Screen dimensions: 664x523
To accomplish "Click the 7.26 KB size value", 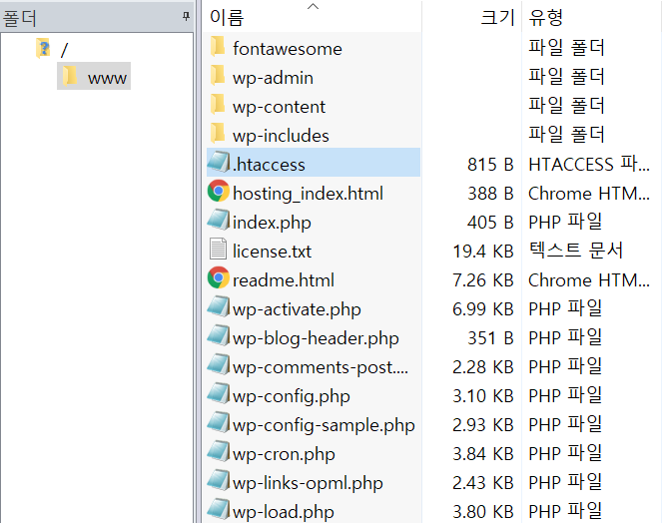I will [483, 280].
